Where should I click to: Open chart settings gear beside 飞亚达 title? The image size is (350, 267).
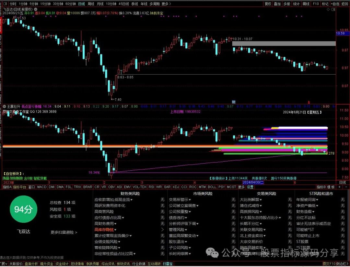point(36,9)
